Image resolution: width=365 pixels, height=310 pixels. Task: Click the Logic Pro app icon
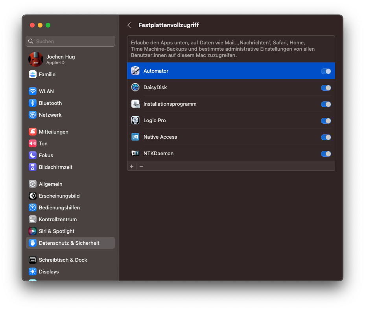click(135, 120)
